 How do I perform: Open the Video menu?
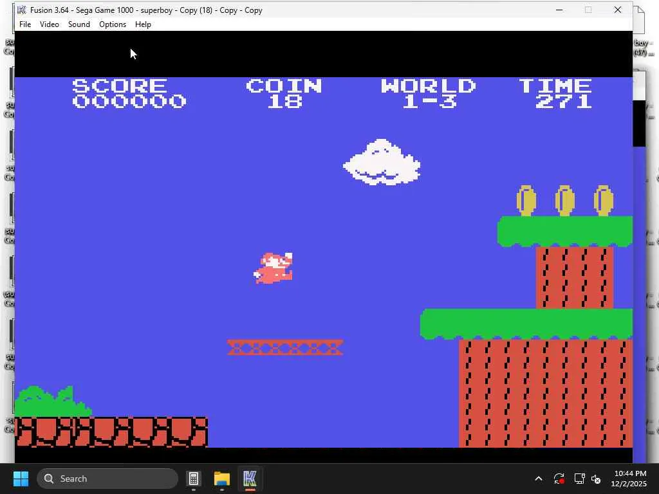pyautogui.click(x=49, y=24)
